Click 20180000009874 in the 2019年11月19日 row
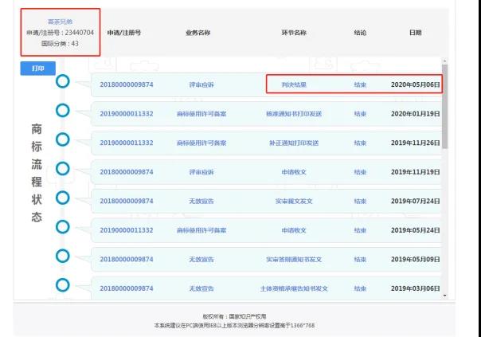This screenshot has width=481, height=337. 127,172
